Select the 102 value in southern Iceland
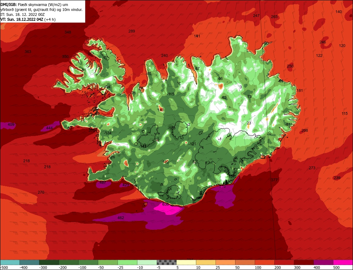The image size is (353, 270). pyautogui.click(x=166, y=162)
